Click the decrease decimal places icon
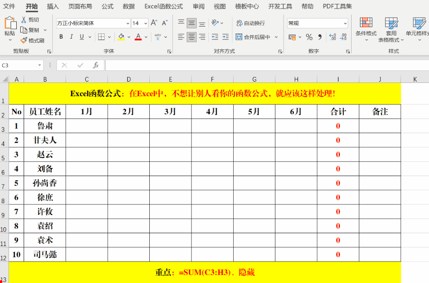429x283 pixels. pos(343,37)
